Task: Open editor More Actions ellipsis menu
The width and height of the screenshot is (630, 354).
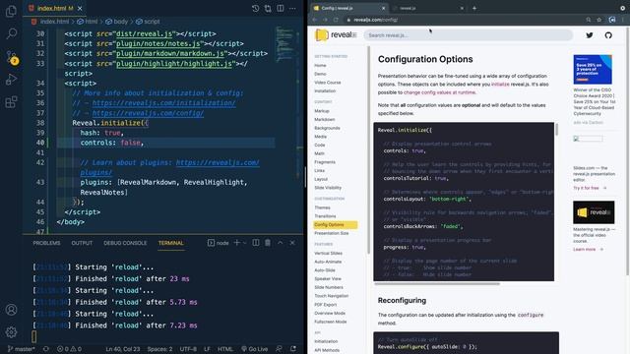Action: point(292,9)
